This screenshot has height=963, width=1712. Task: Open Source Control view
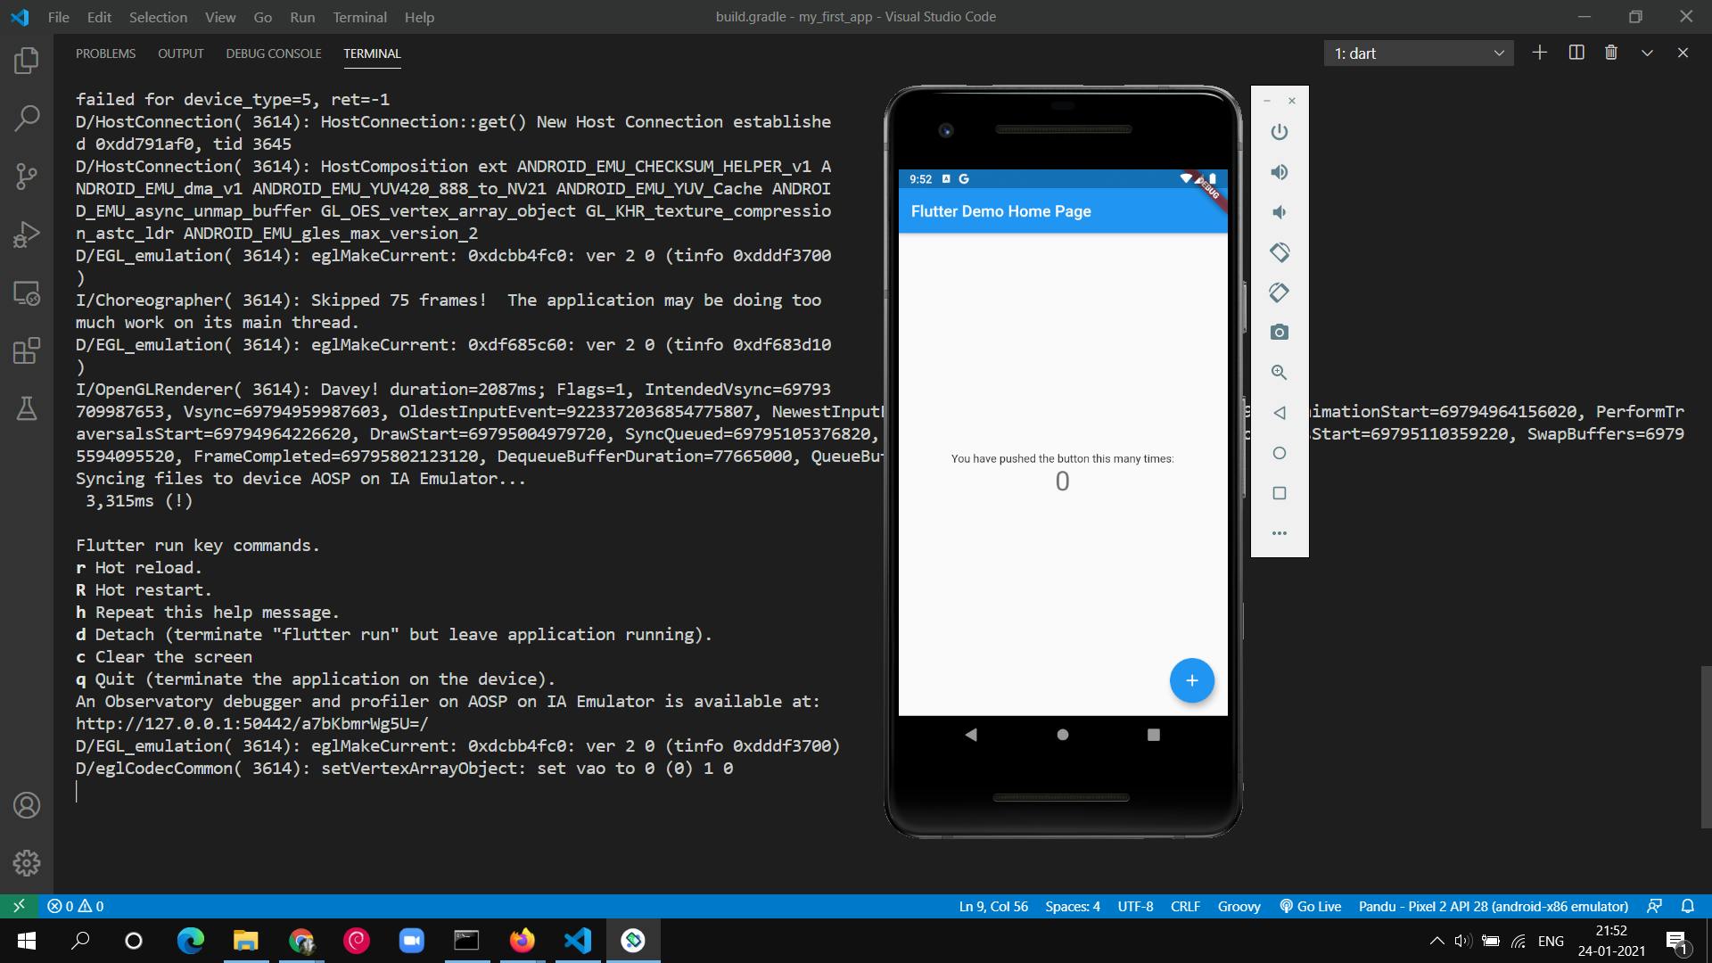(x=27, y=176)
